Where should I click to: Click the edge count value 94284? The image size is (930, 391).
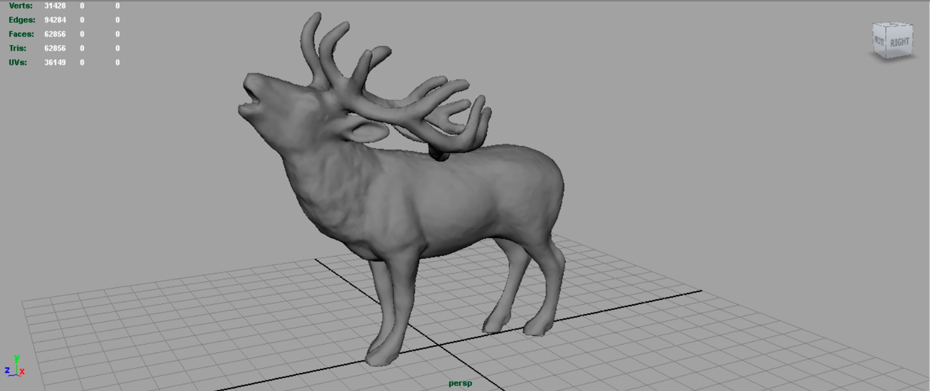(55, 20)
